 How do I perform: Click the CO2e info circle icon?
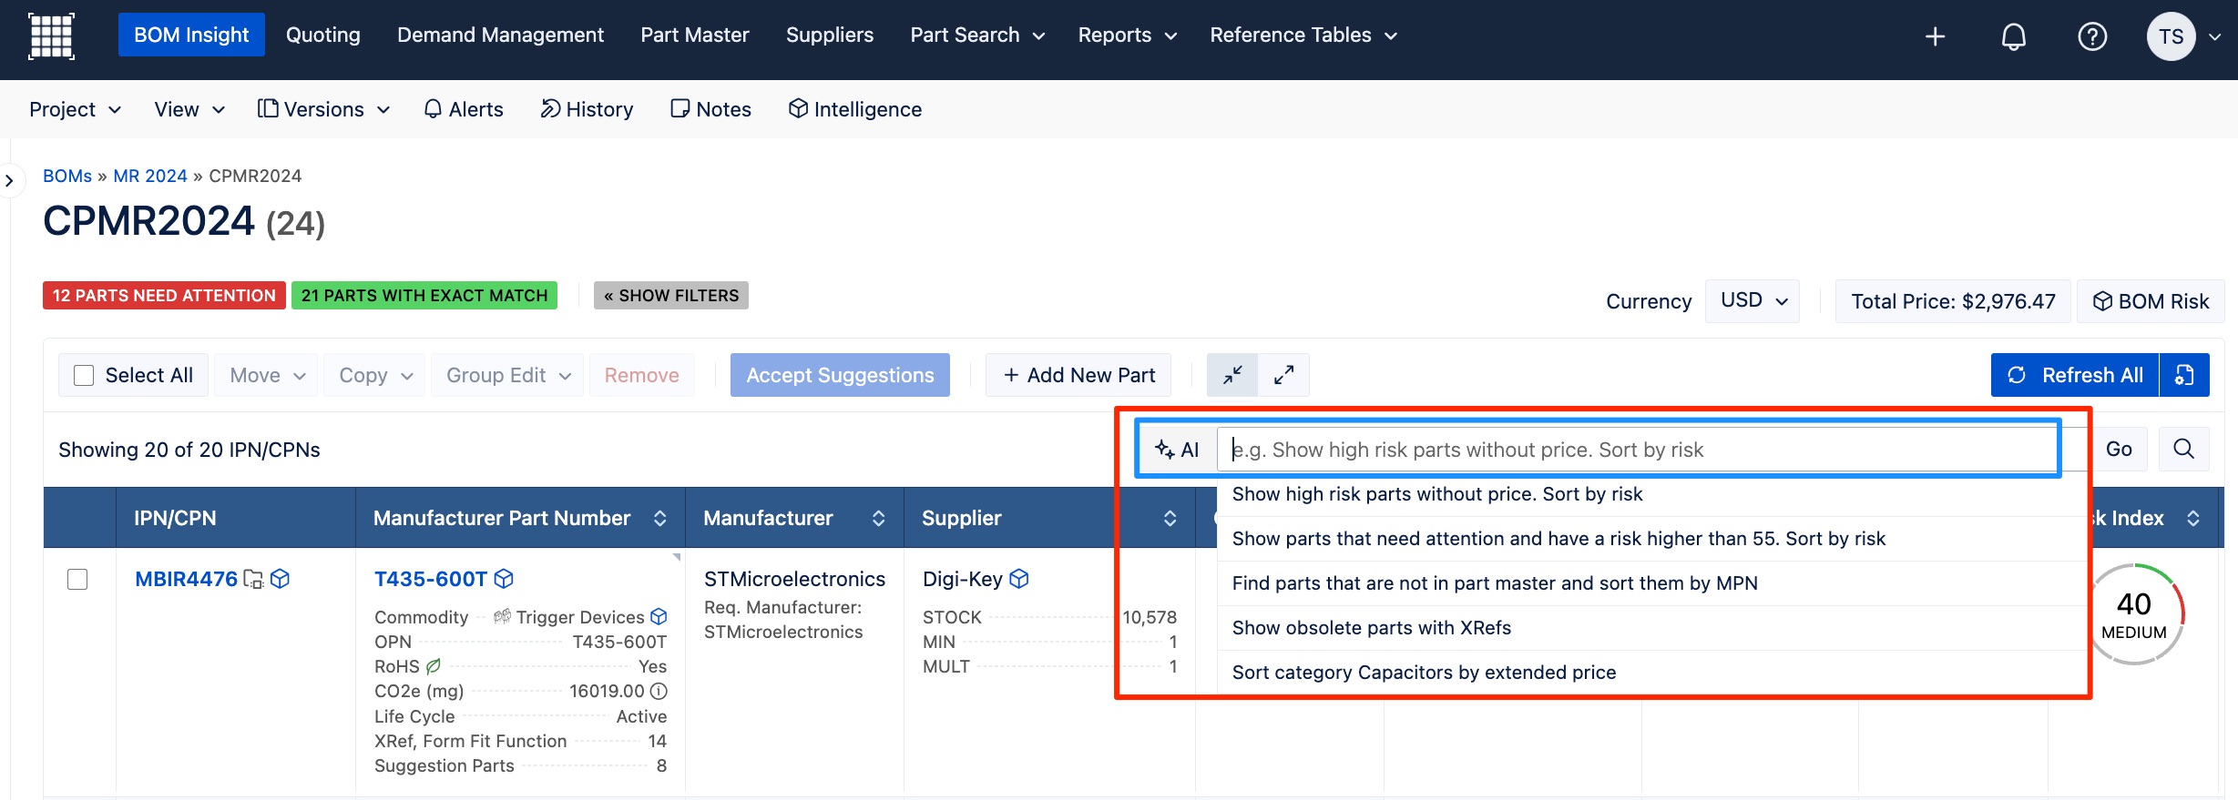tap(659, 691)
